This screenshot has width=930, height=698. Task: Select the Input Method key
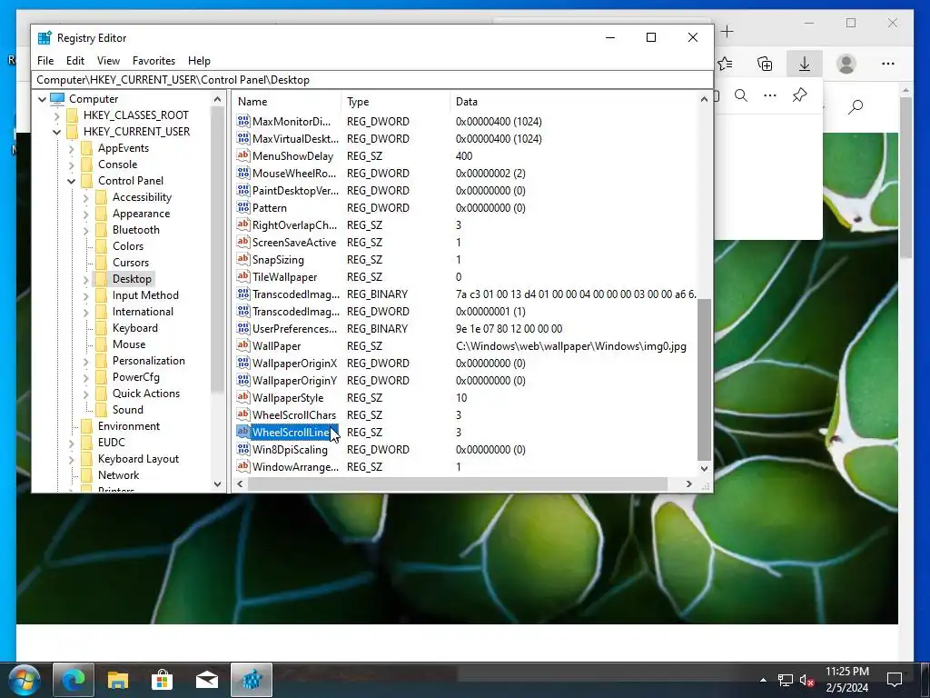pyautogui.click(x=145, y=295)
